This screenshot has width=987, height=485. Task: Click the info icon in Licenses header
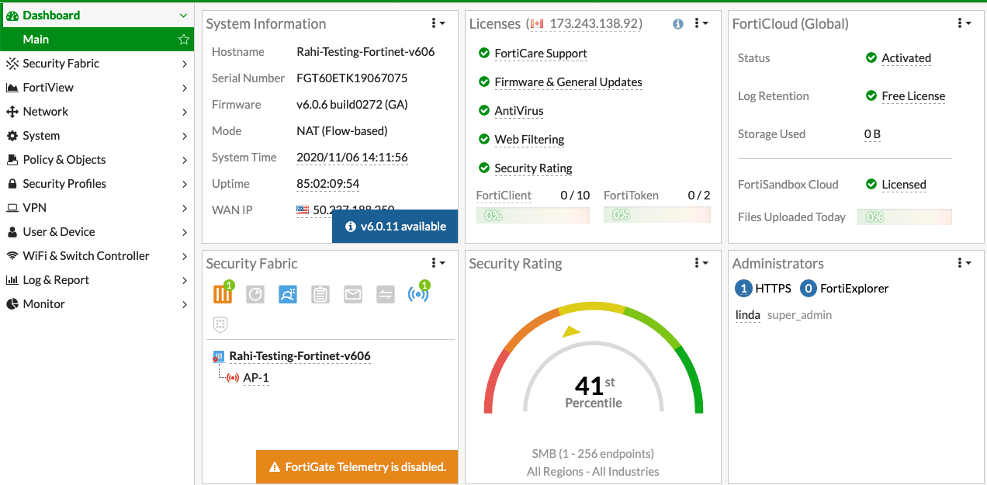coord(678,24)
